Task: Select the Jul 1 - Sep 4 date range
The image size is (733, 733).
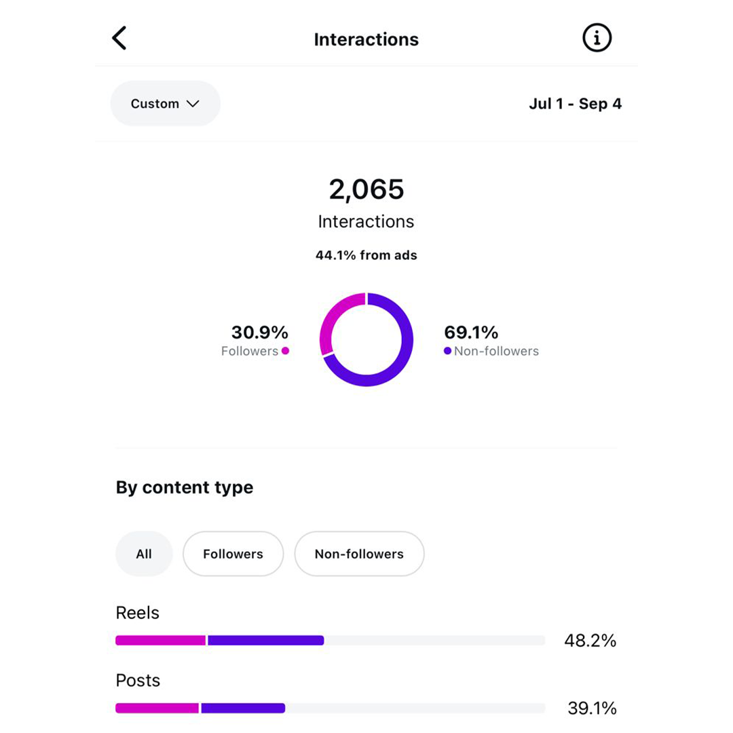Action: point(575,104)
